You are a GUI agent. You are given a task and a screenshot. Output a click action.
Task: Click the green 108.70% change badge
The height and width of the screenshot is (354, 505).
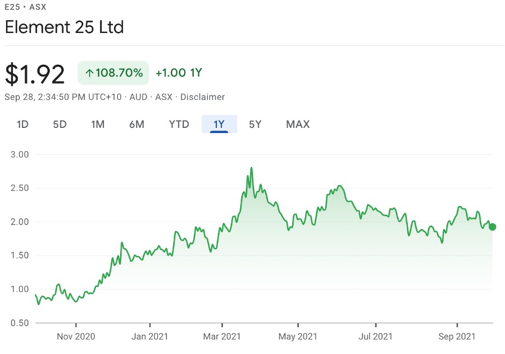tap(113, 73)
